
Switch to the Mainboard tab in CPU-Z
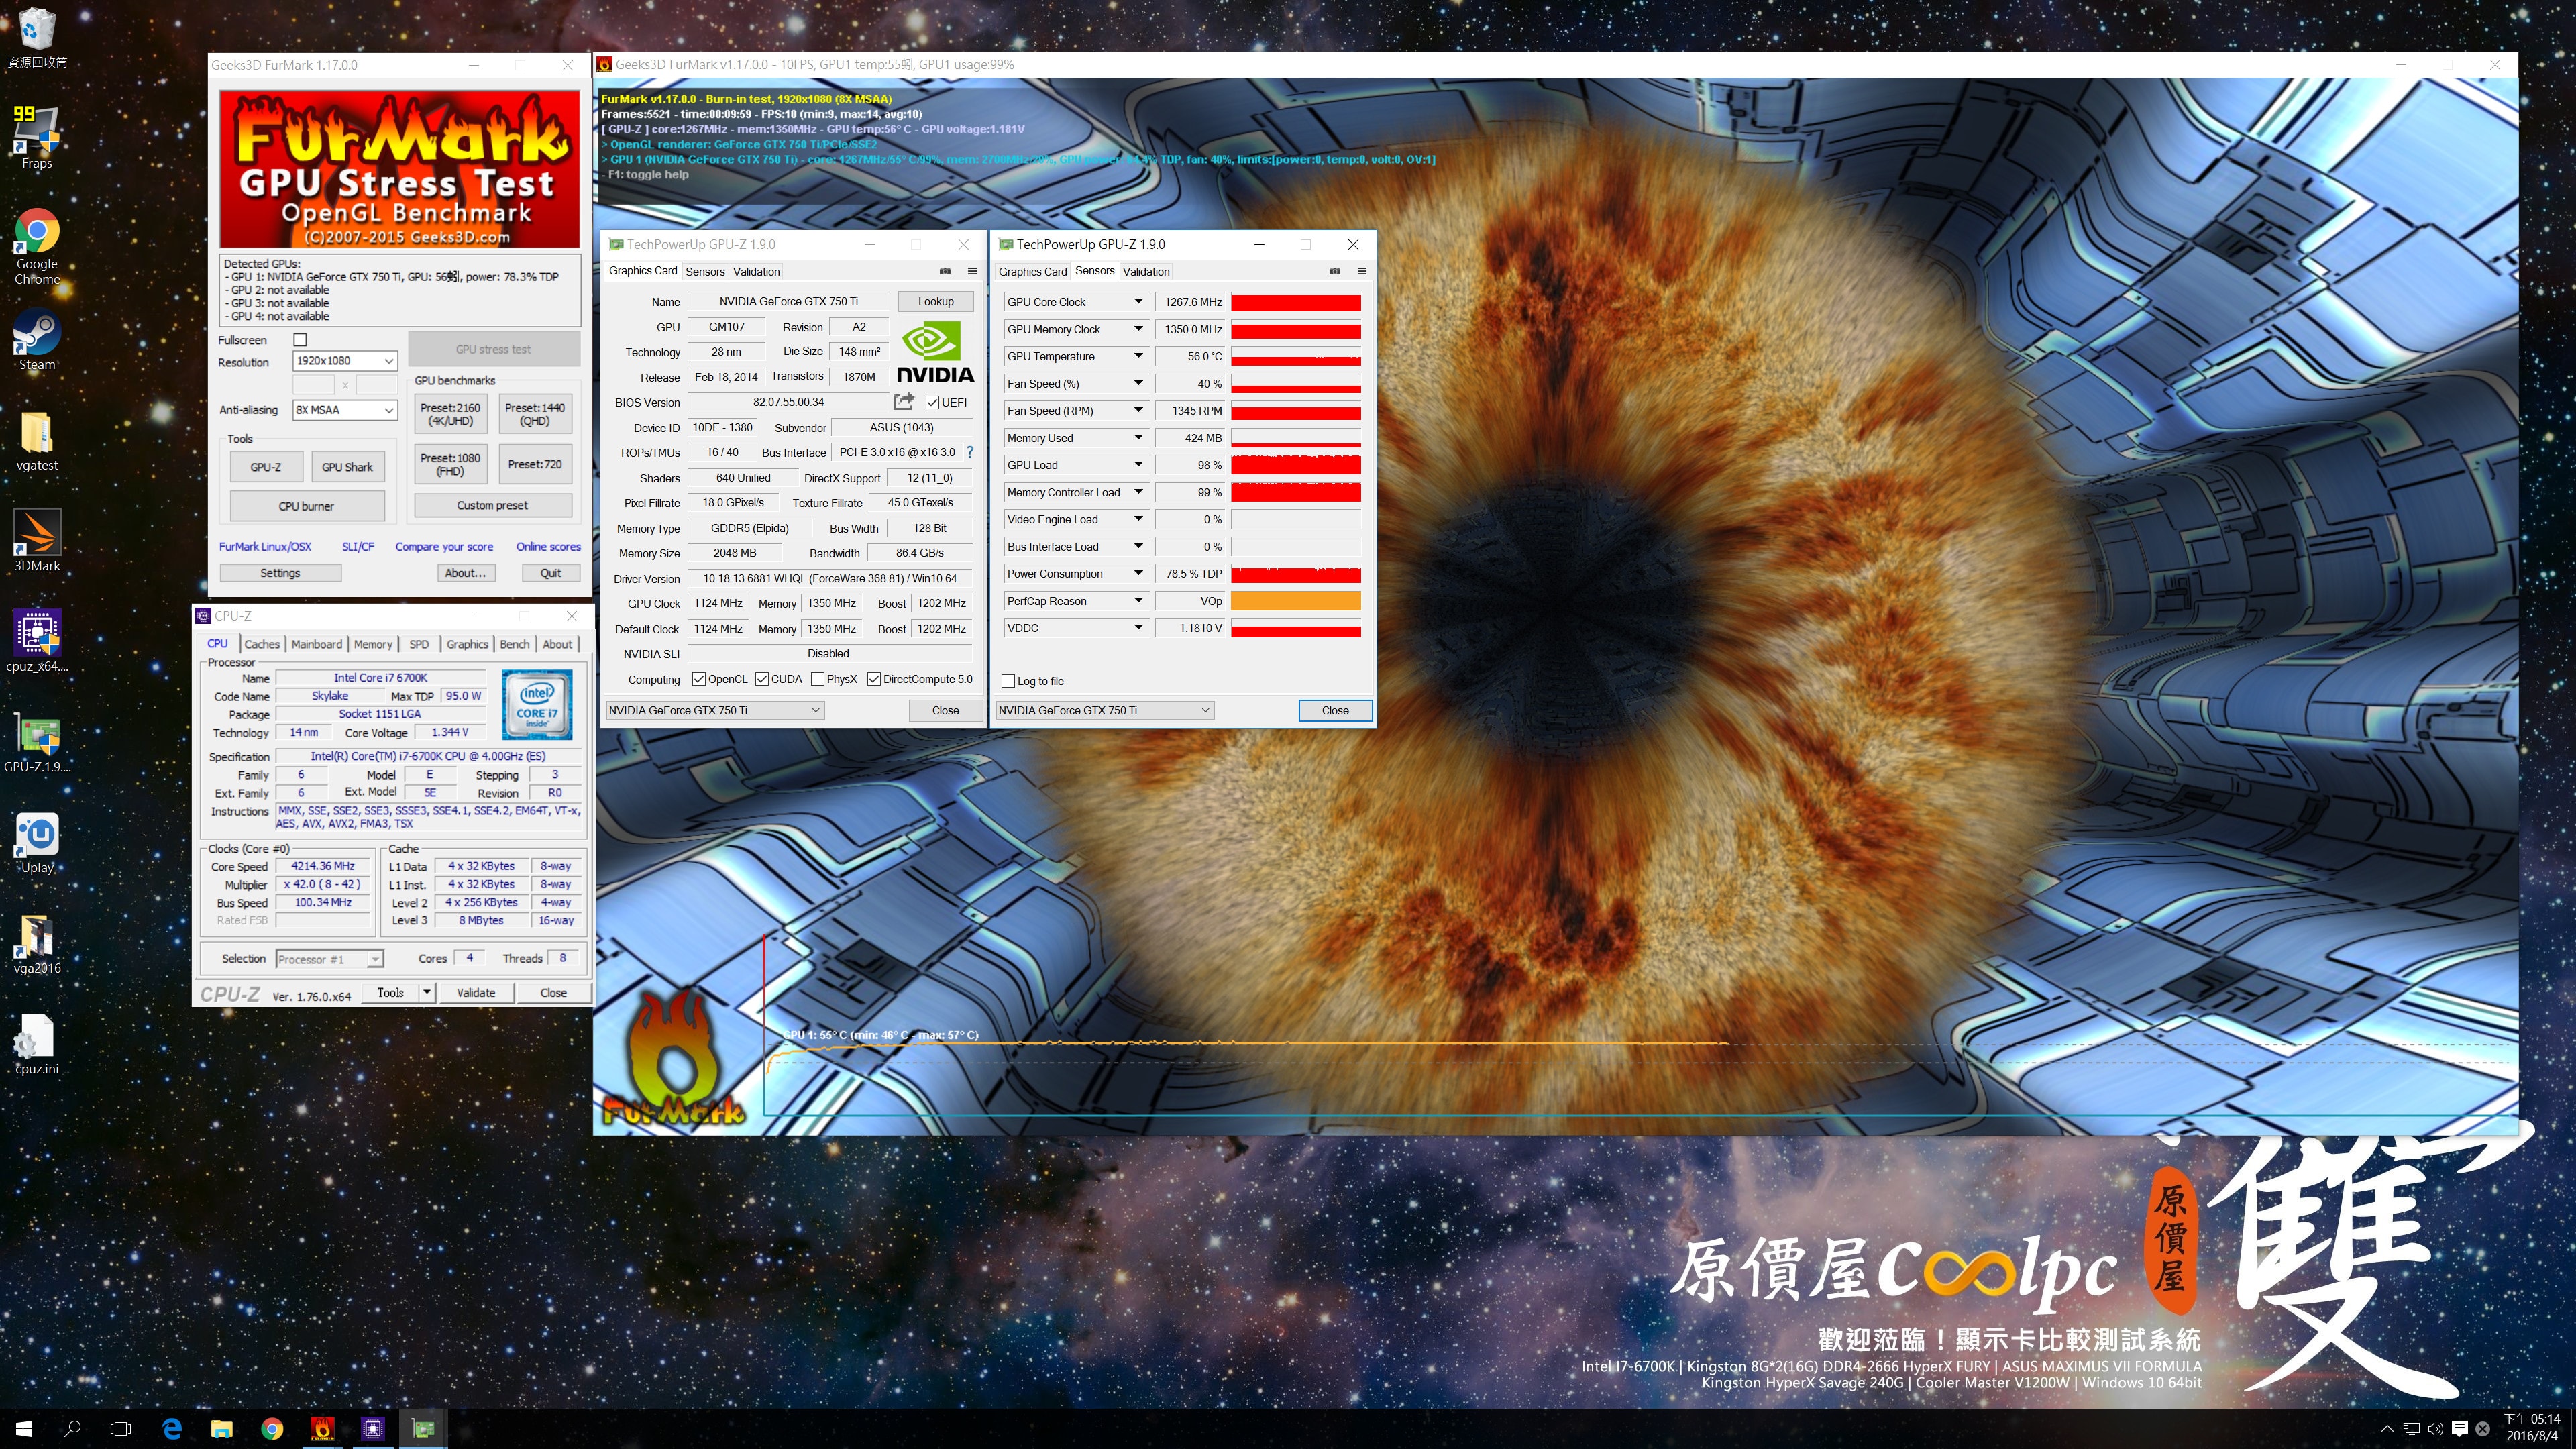click(x=317, y=644)
